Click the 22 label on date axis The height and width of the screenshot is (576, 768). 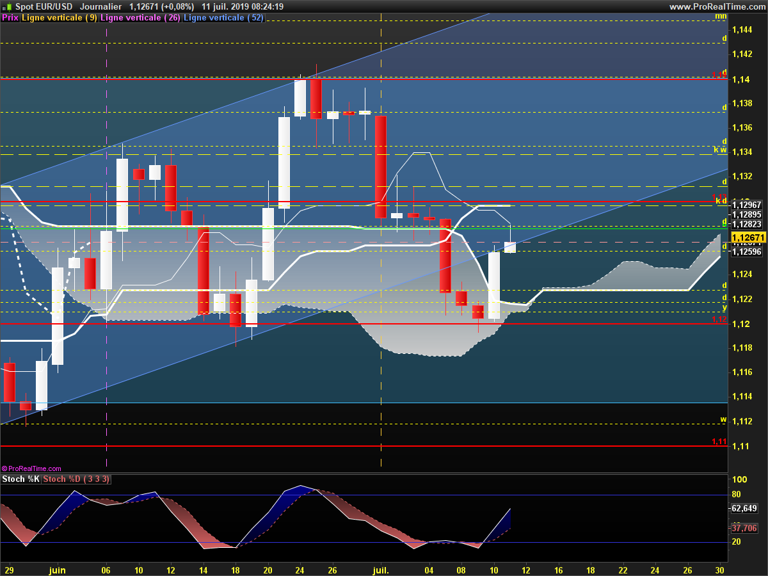(x=623, y=570)
